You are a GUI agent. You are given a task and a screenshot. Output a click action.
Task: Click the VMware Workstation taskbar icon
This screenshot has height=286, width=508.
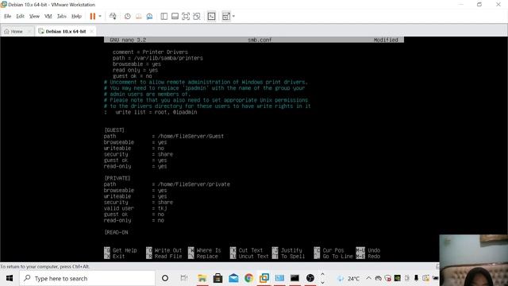264,278
